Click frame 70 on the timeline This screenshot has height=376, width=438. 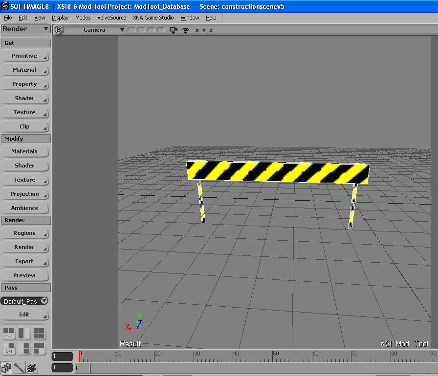tap(351, 356)
